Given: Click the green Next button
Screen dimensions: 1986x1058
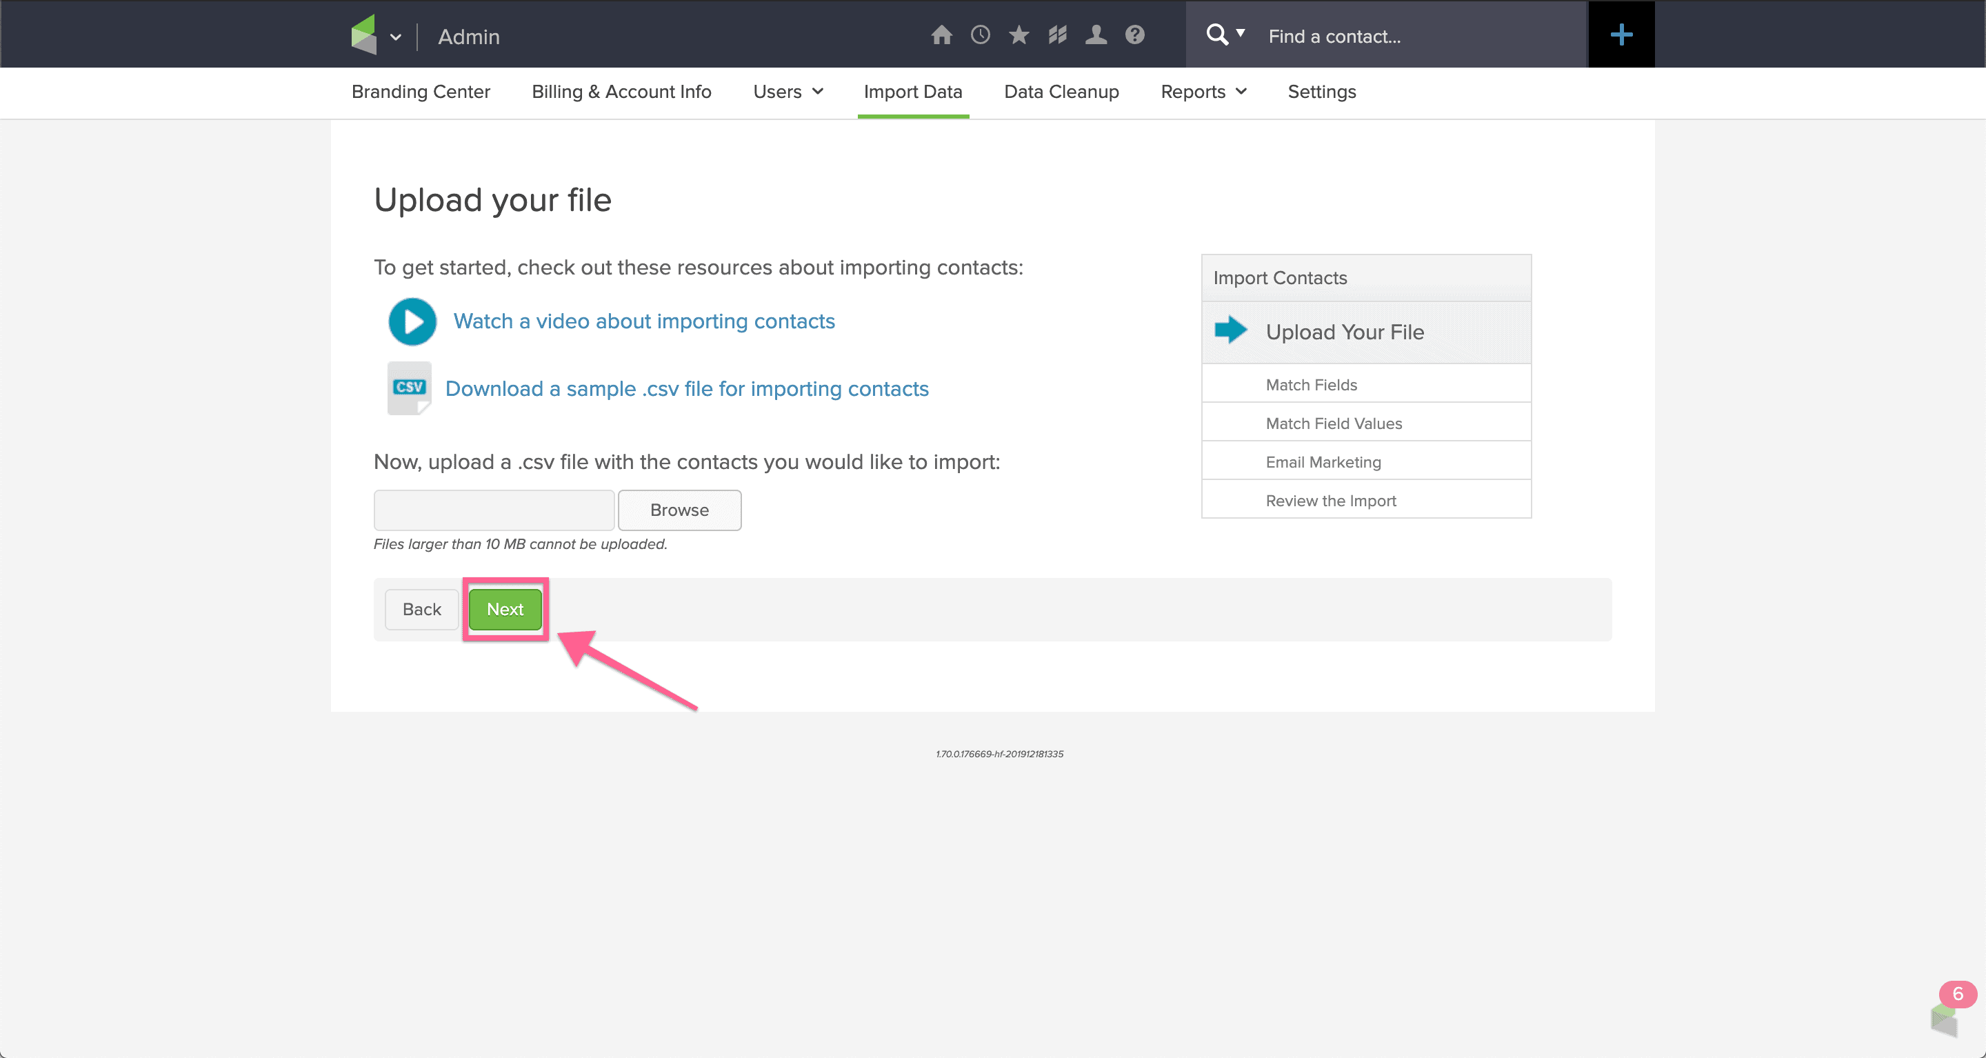Looking at the screenshot, I should pos(505,609).
